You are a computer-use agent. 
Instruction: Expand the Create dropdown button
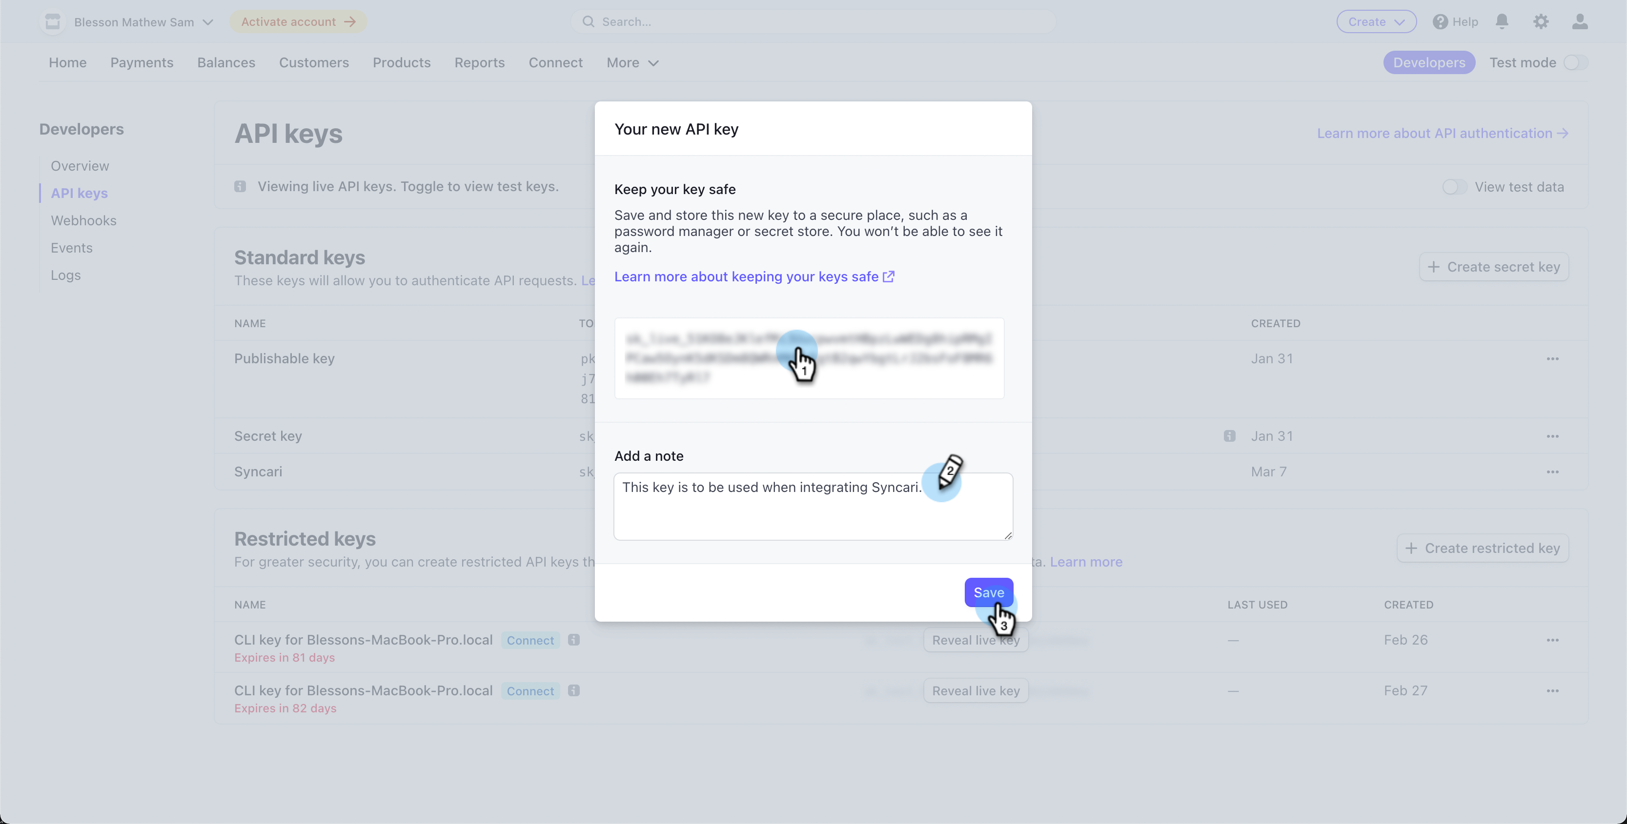click(x=1376, y=21)
